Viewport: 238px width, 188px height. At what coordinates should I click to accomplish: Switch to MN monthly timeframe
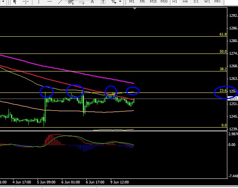(217, 2)
